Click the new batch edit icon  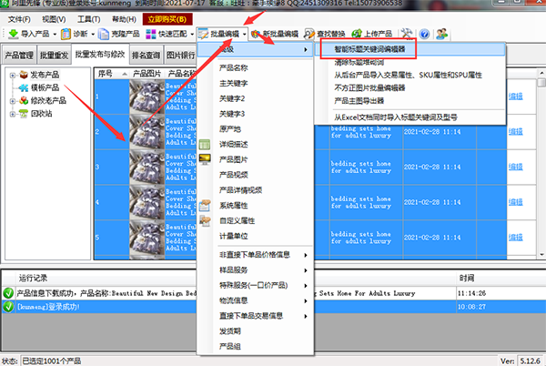pyautogui.click(x=256, y=34)
